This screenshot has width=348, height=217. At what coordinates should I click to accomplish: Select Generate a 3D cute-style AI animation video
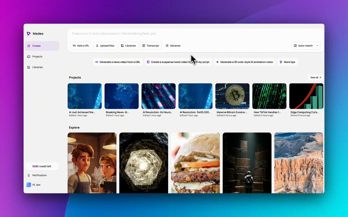point(244,62)
